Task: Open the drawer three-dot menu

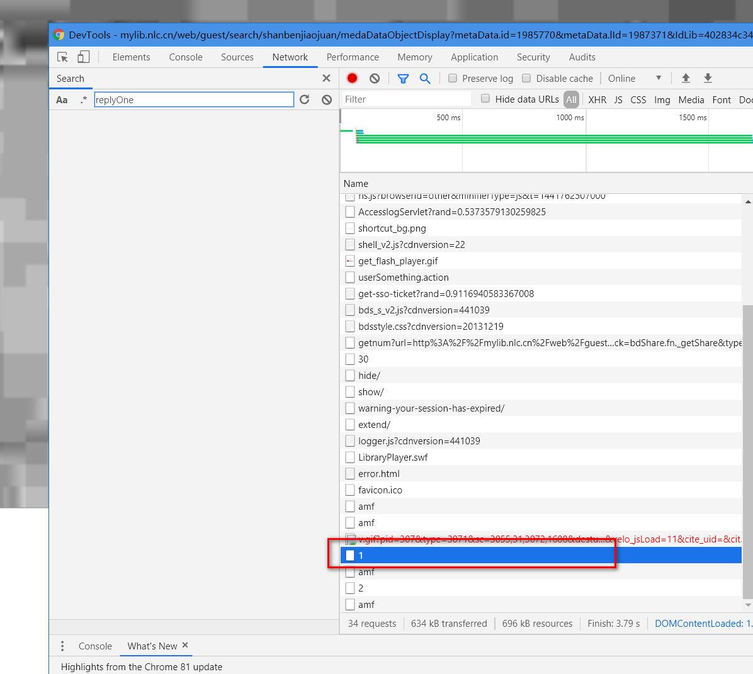Action: pos(62,646)
